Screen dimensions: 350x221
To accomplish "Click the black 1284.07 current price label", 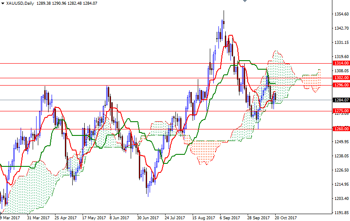I will pyautogui.click(x=341, y=100).
